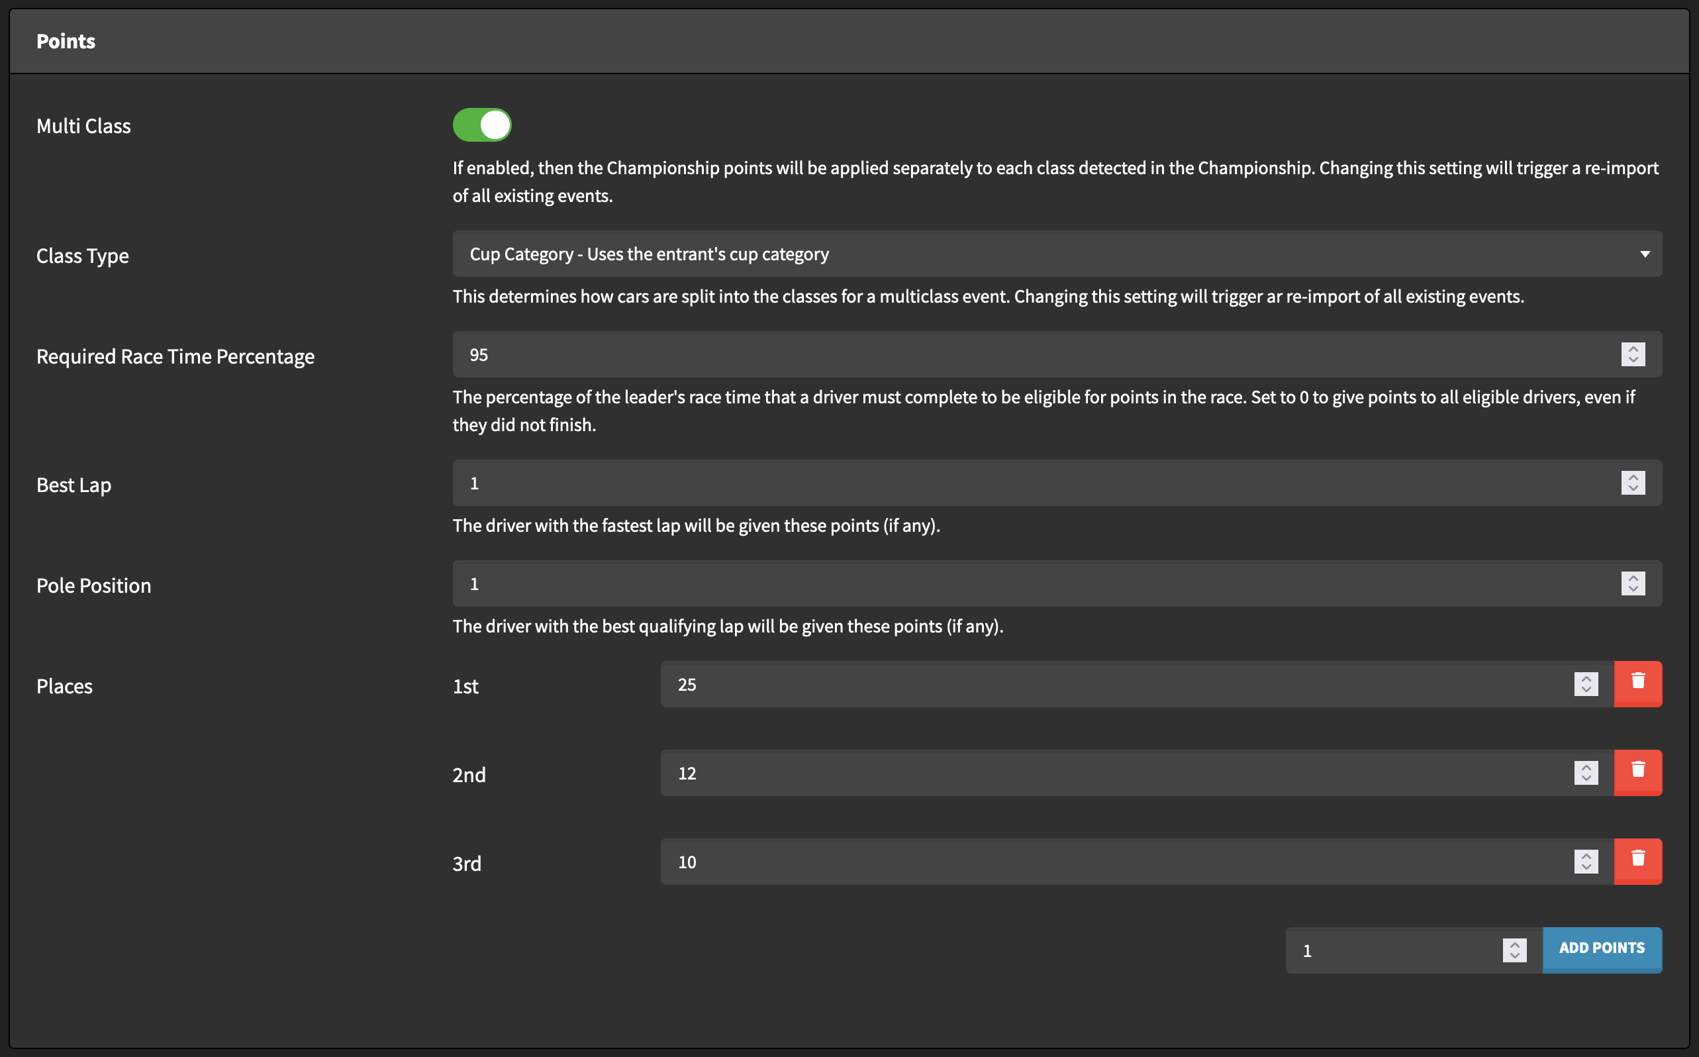Open the Class Type dropdown
Image resolution: width=1699 pixels, height=1057 pixels.
tap(1048, 254)
